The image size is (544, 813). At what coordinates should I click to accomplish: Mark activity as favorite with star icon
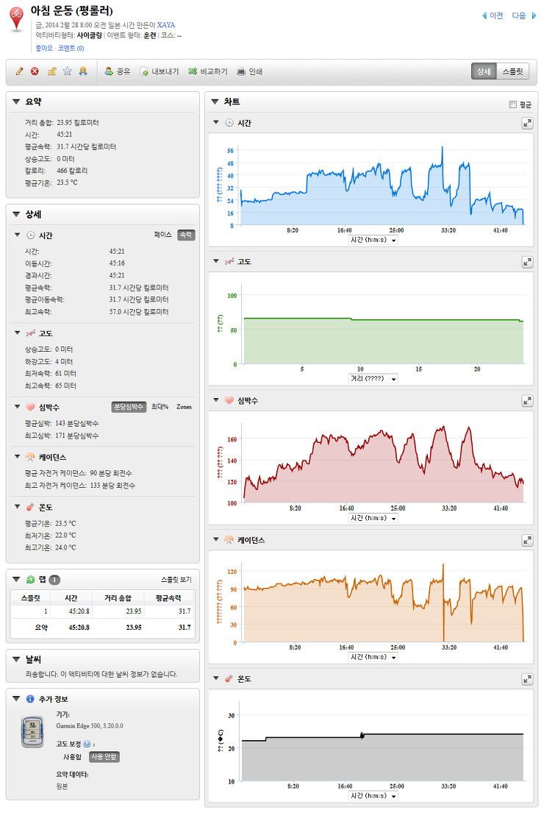(x=68, y=71)
